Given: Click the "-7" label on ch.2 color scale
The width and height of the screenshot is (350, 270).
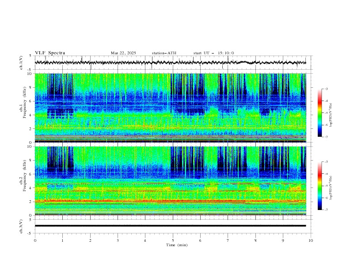Looking at the screenshot, I should coord(326,210).
